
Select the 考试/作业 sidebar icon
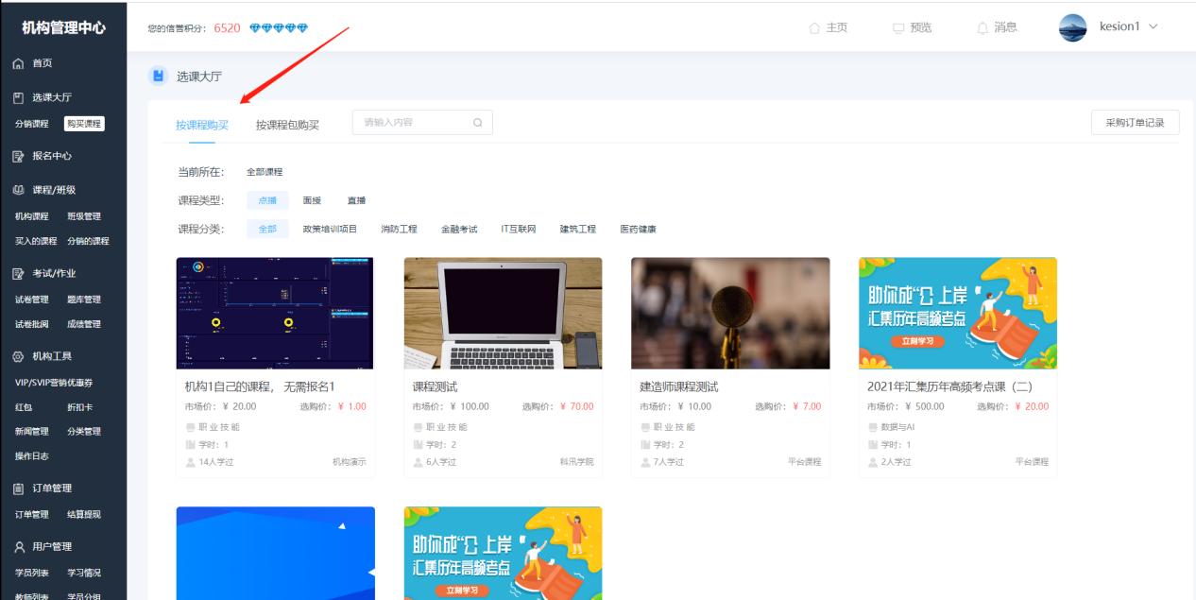pyautogui.click(x=17, y=274)
